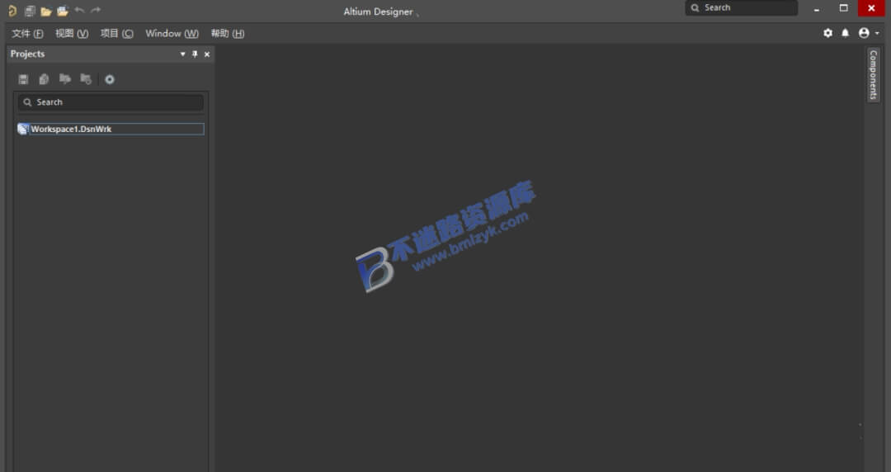Open the 项目 (C) menu
Screen dimensions: 891x472
click(x=117, y=34)
